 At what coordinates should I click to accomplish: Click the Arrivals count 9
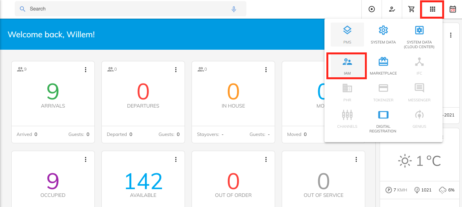coord(53,91)
